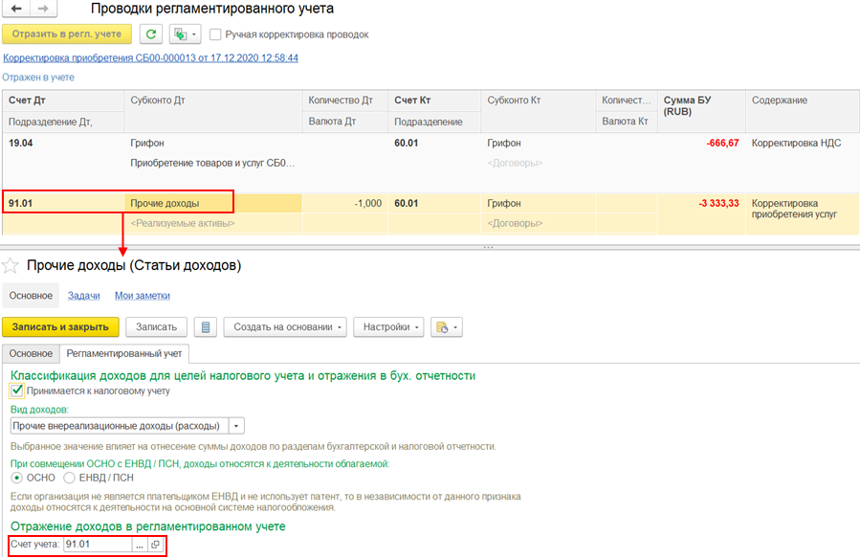Go back with the left arrow icon

pos(16,9)
